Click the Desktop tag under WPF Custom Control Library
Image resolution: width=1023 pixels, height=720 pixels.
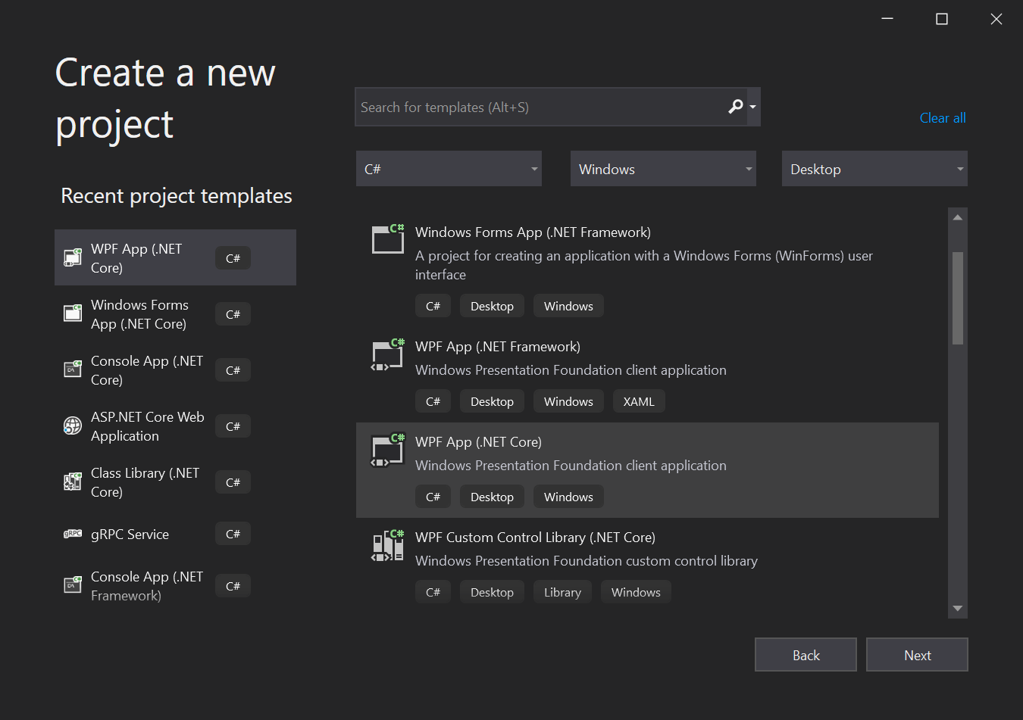point(492,592)
